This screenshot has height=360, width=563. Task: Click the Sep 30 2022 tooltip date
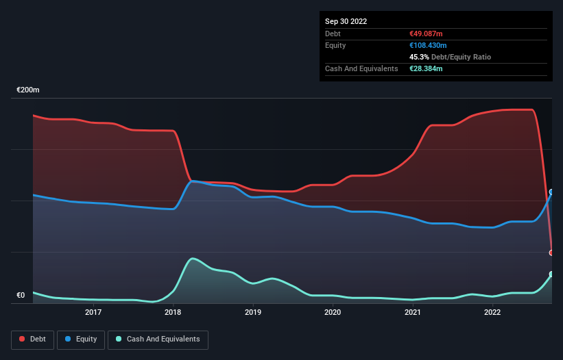click(x=346, y=21)
